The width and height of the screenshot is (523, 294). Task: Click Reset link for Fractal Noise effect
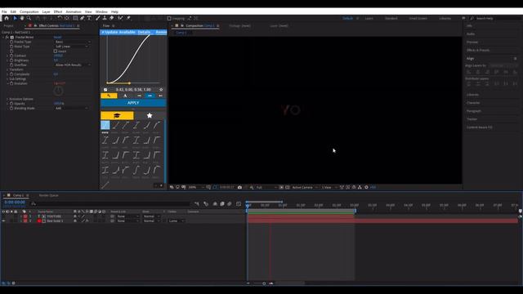tap(57, 38)
